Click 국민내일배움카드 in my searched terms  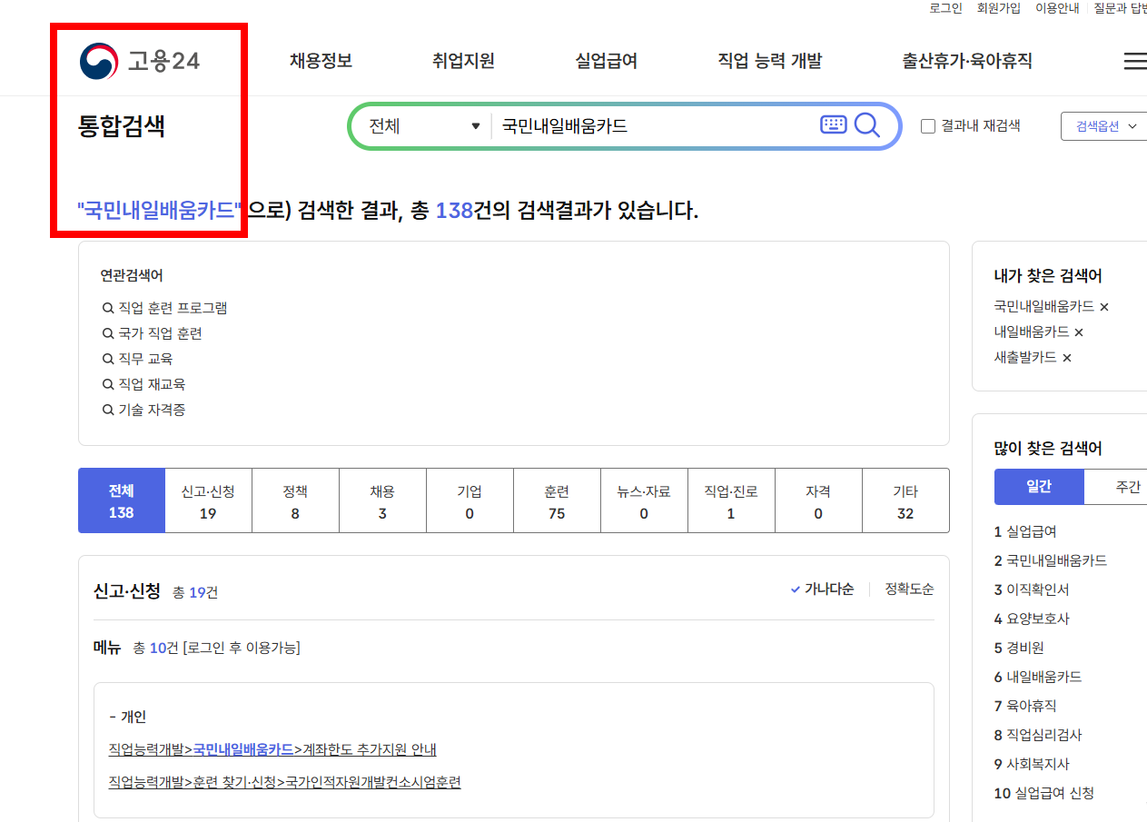[1044, 307]
